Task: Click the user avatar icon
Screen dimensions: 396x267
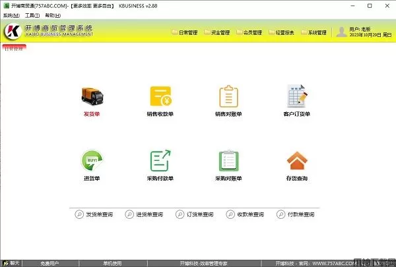Action: (x=341, y=32)
